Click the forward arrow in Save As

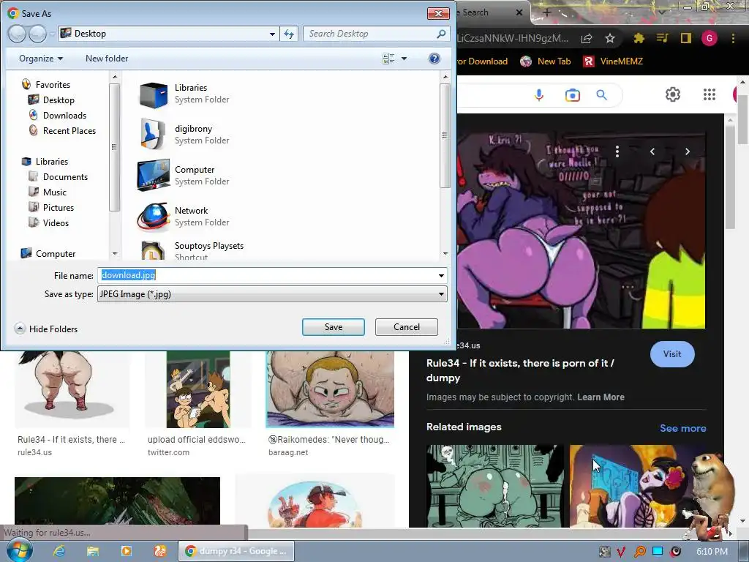point(38,34)
